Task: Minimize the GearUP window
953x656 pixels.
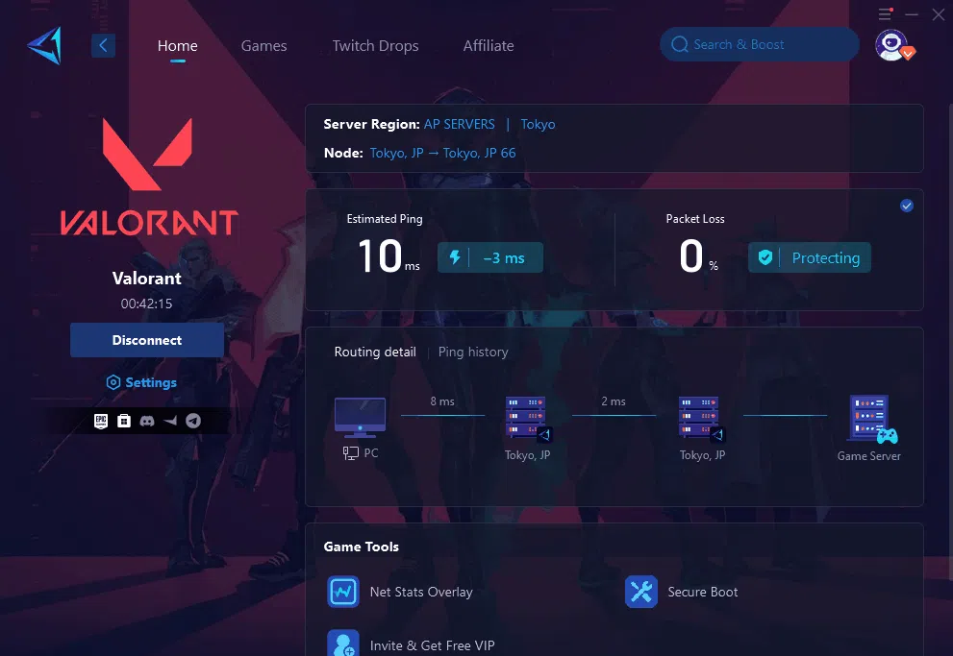Action: tap(912, 14)
